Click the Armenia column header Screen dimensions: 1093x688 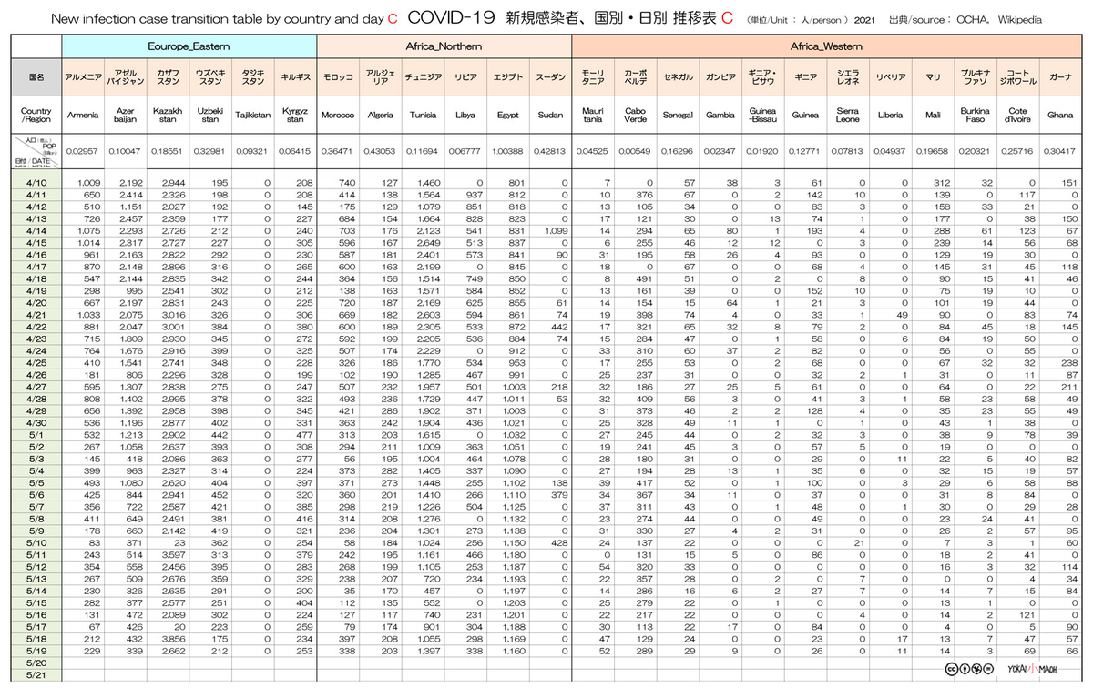83,116
